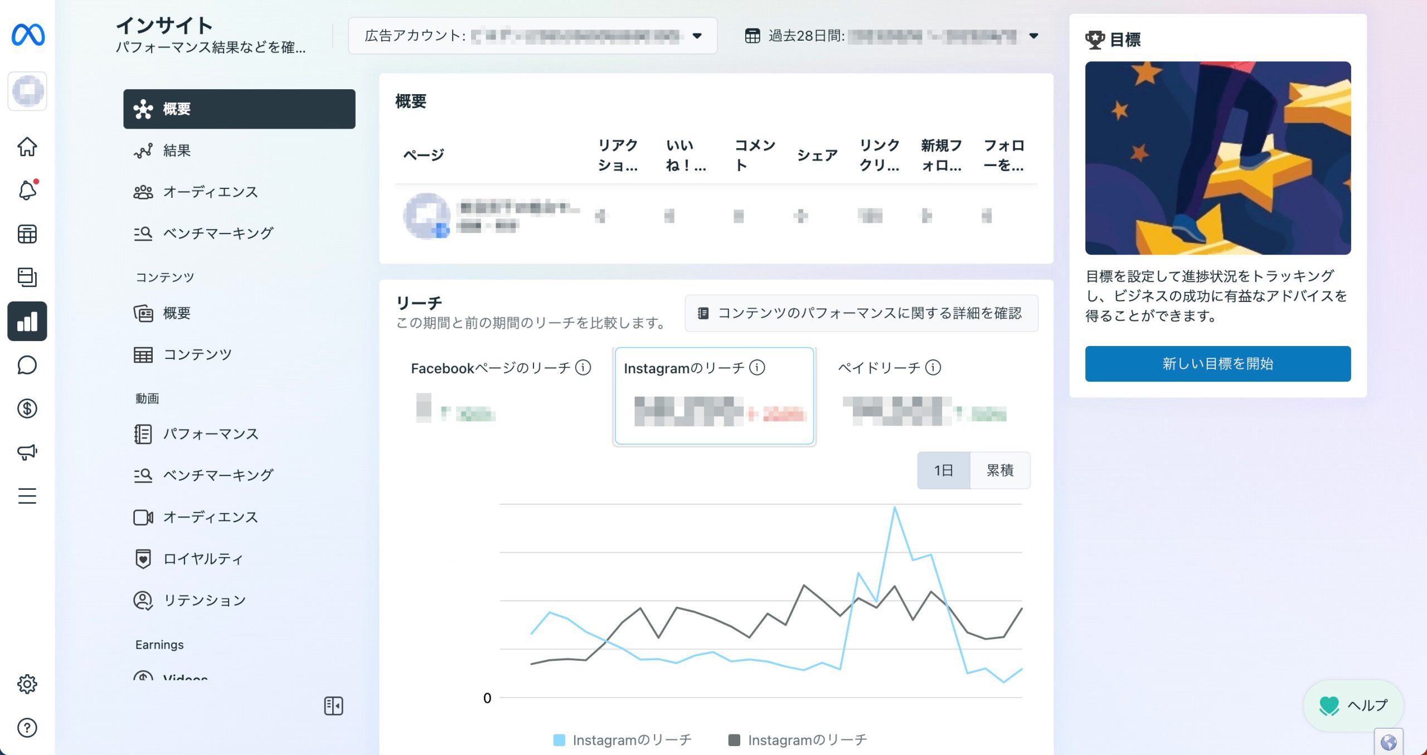Image resolution: width=1427 pixels, height=755 pixels.
Task: Click the Meta logo icon
Action: [28, 35]
